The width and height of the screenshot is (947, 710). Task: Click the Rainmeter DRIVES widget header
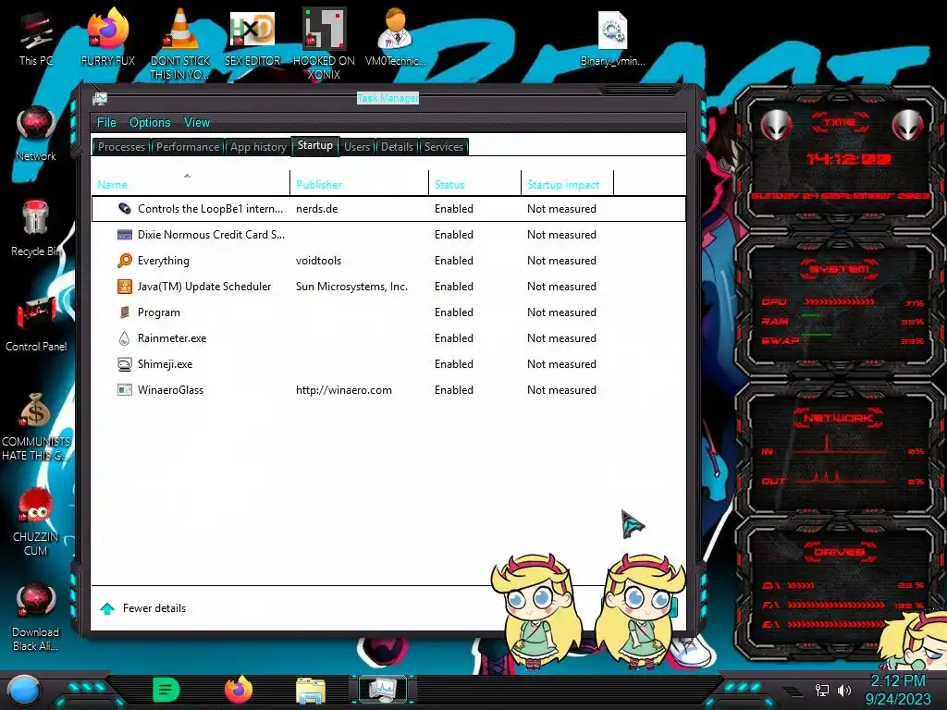coord(840,552)
